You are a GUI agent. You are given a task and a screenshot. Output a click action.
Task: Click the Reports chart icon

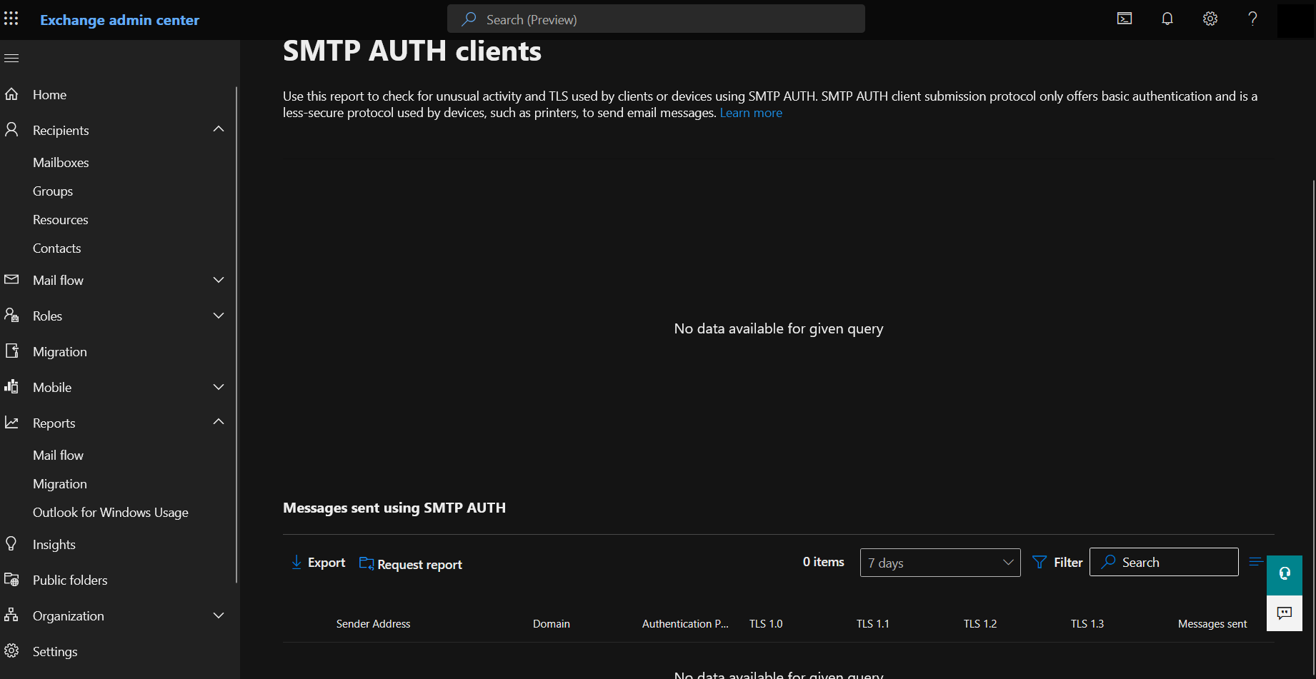11,422
